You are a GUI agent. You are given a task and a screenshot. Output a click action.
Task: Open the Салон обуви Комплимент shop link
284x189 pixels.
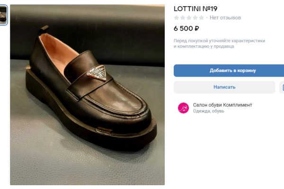pyautogui.click(x=222, y=105)
